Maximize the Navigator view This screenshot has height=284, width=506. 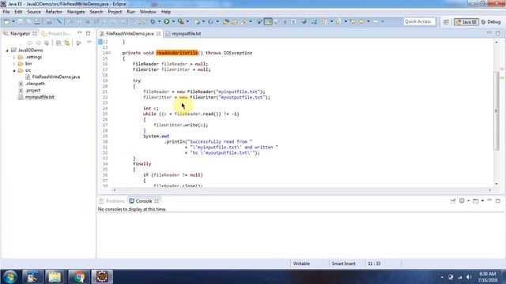[88, 33]
